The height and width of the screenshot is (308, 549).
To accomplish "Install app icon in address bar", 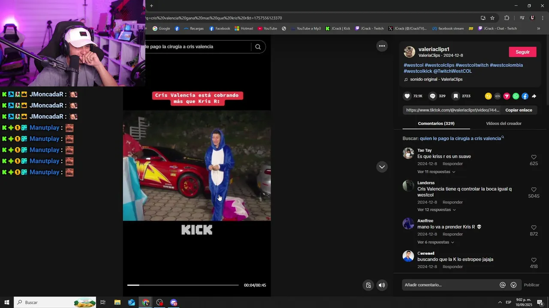I will coord(483,18).
